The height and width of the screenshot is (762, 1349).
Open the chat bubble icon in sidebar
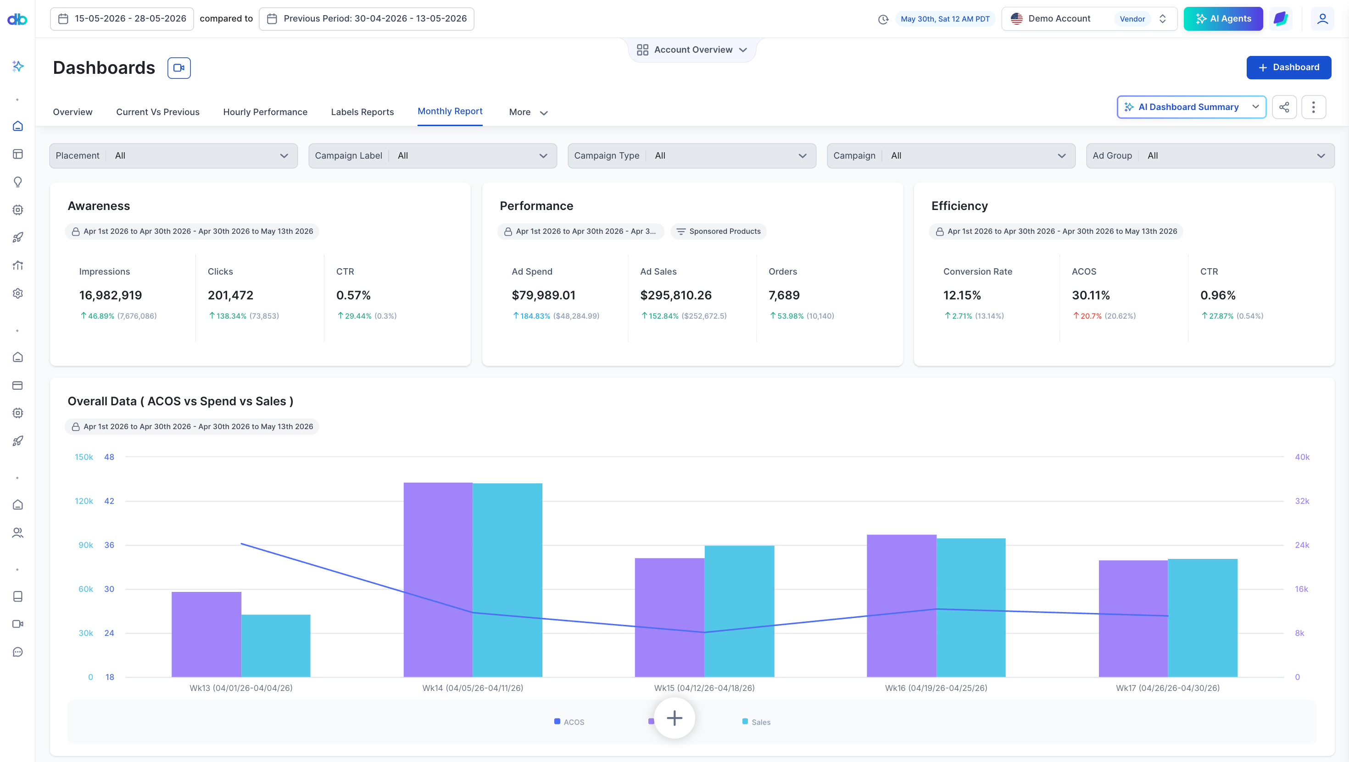coord(18,652)
